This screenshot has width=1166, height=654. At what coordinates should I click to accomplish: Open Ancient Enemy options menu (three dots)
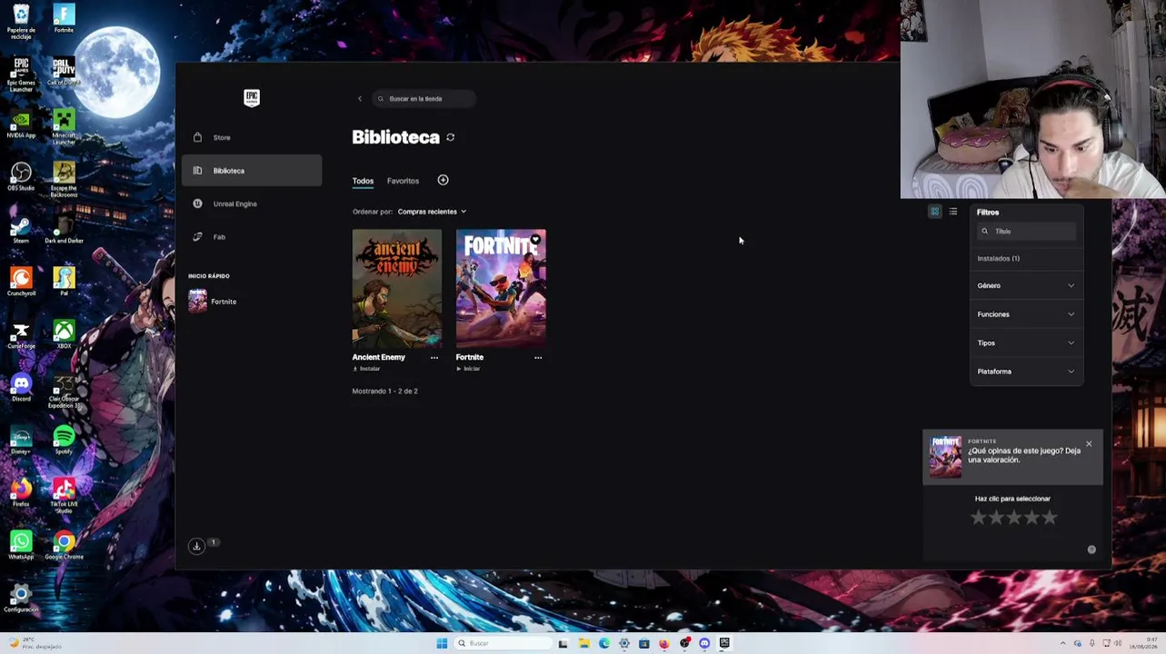[x=434, y=358]
